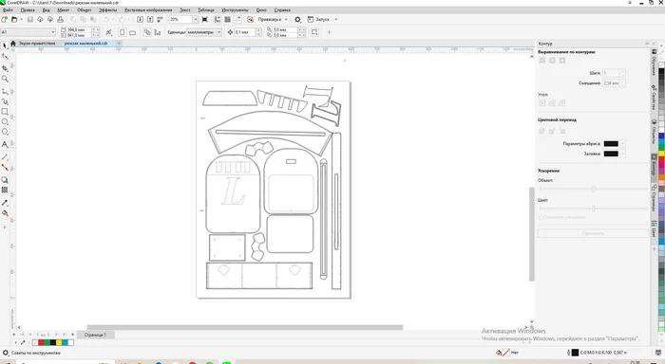Select the Artistic Media tool
Image resolution: width=665 pixels, height=364 pixels.
tap(5, 101)
